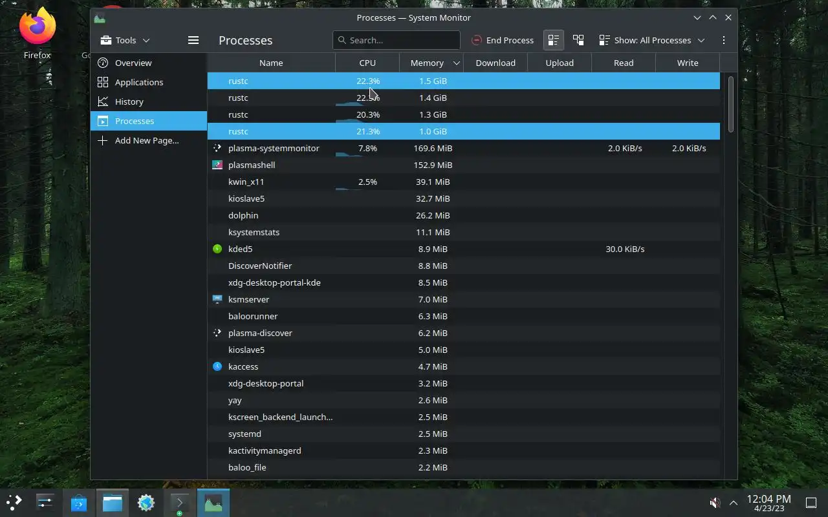828x517 pixels.
Task: Select the baloorunner process row
Action: pyautogui.click(x=463, y=316)
